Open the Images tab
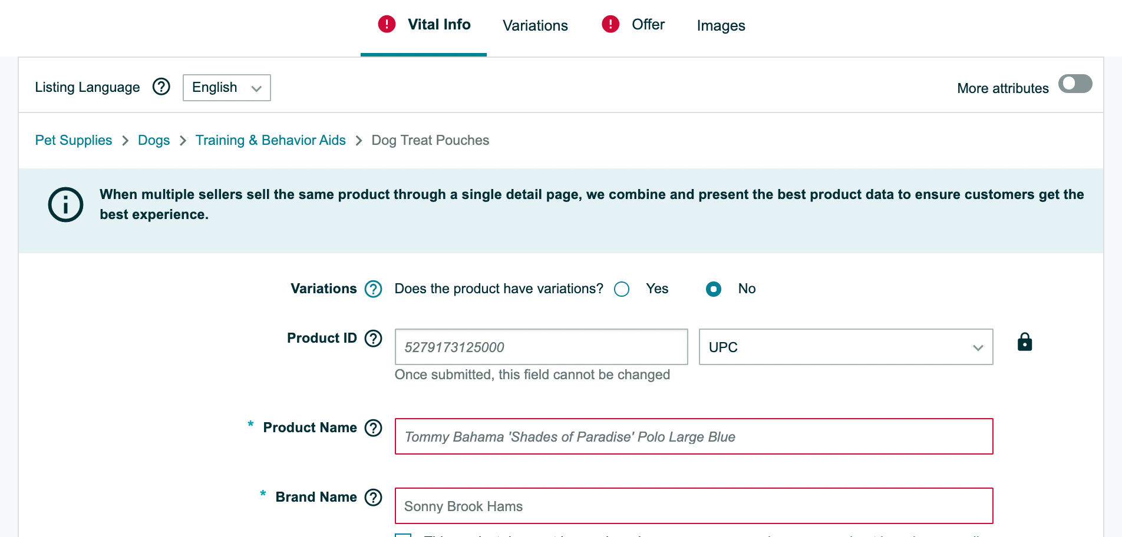The height and width of the screenshot is (537, 1122). [x=721, y=25]
